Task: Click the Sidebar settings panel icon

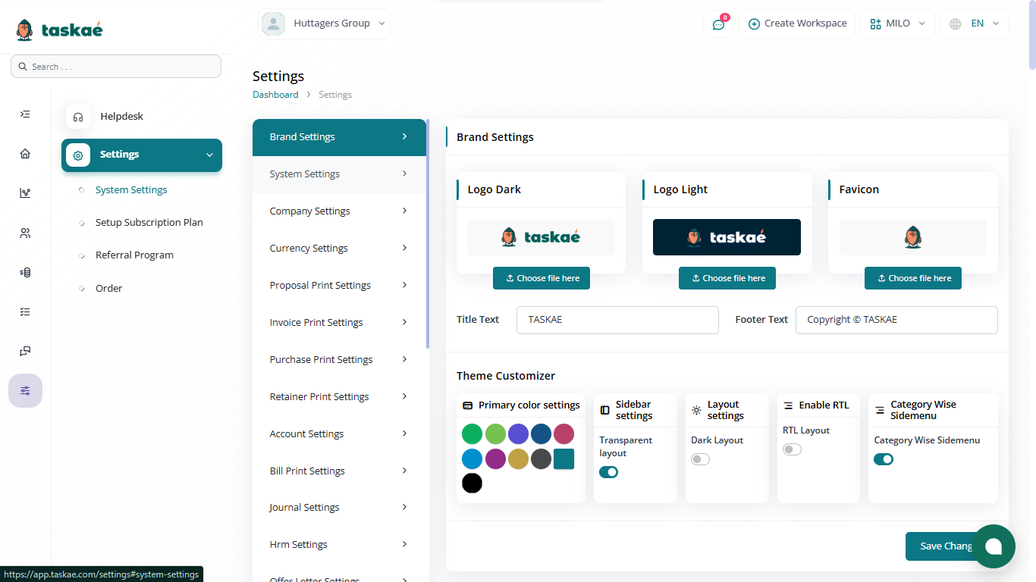Action: pyautogui.click(x=604, y=410)
